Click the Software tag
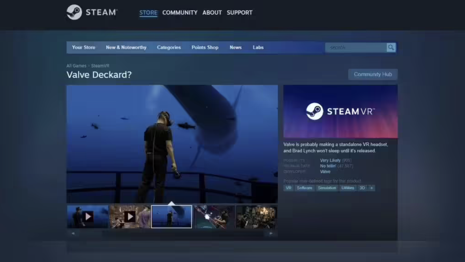This screenshot has width=465, height=262. (x=305, y=188)
